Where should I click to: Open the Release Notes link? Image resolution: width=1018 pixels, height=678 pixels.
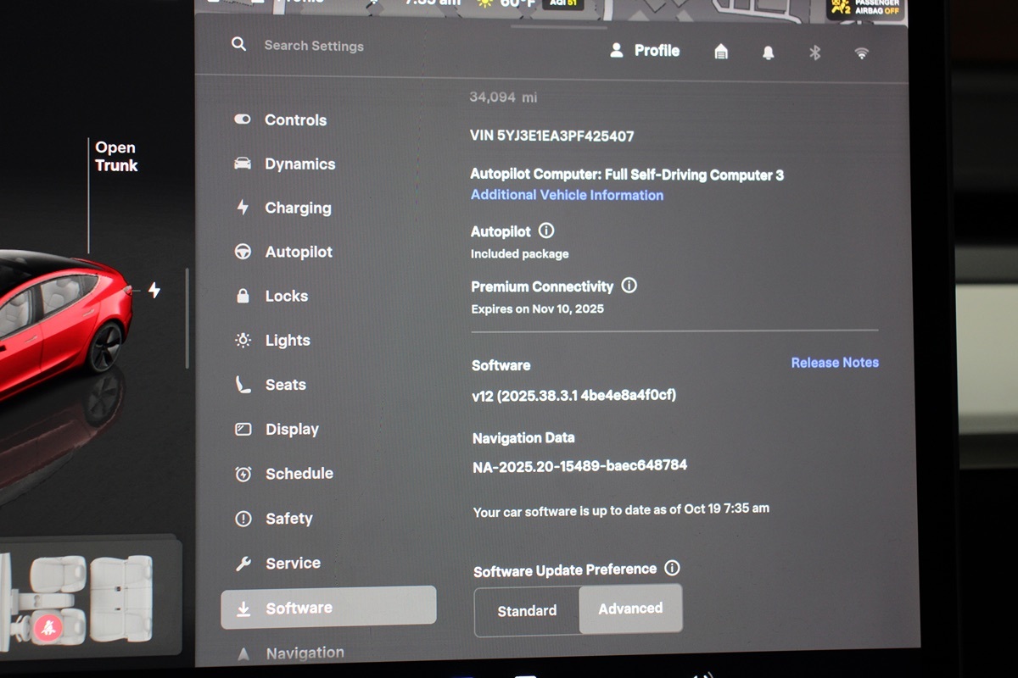pyautogui.click(x=834, y=363)
